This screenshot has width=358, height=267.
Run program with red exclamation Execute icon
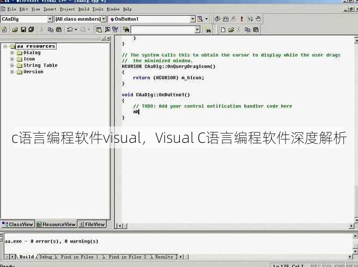click(241, 19)
